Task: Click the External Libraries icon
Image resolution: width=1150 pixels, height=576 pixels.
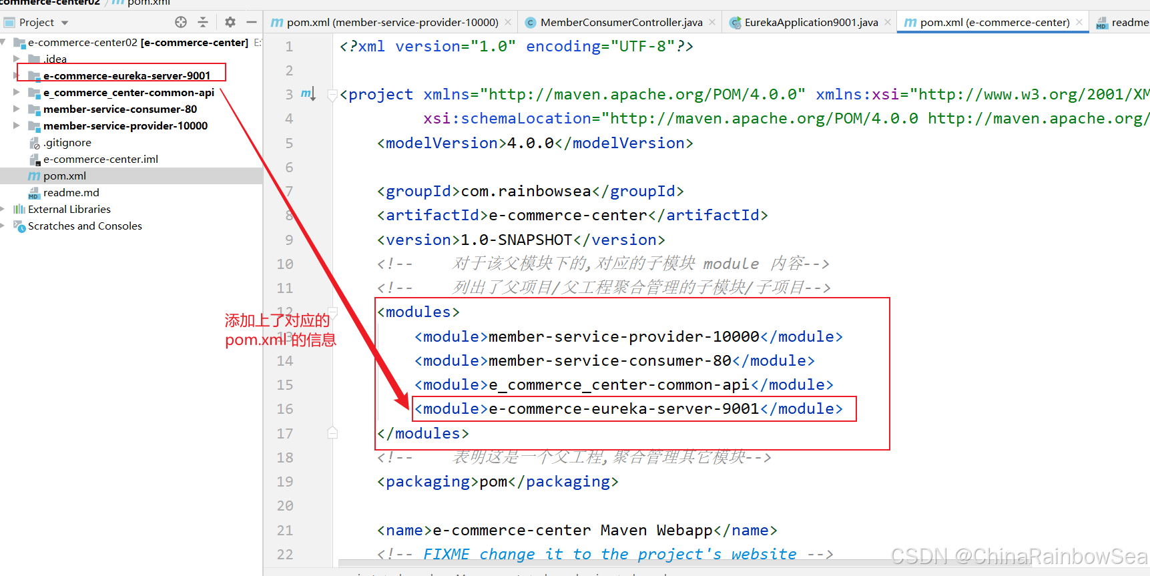Action: (x=19, y=209)
